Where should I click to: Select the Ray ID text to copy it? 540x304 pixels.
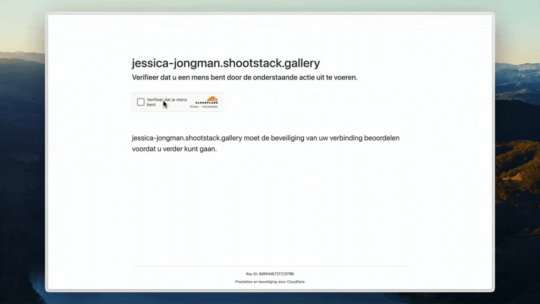270,273
